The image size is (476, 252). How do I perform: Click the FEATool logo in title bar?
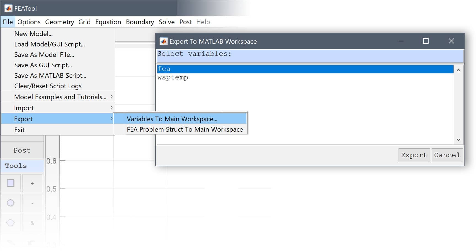[8, 8]
